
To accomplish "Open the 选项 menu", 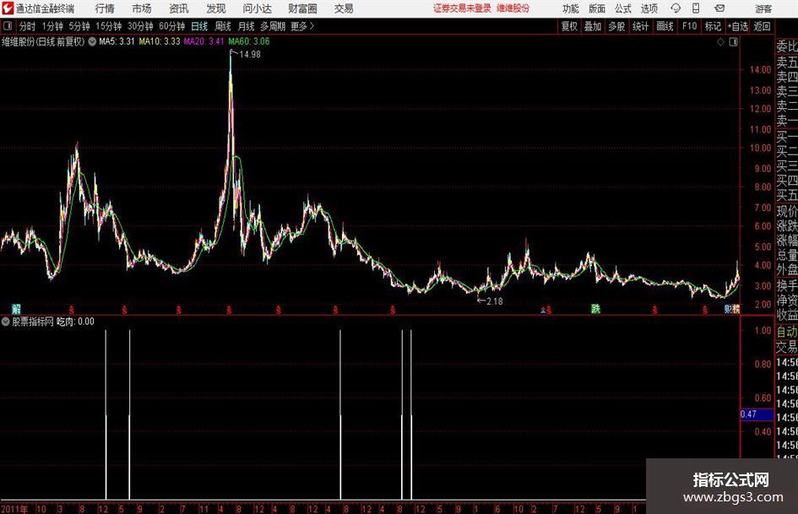I will pos(649,8).
